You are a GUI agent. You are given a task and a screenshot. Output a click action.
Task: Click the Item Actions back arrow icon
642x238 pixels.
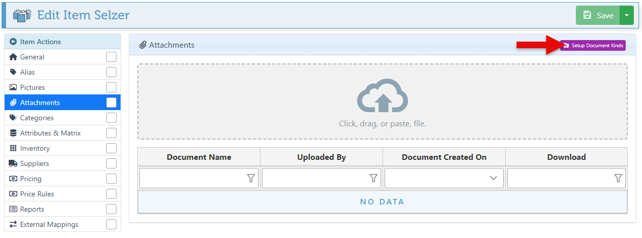click(x=13, y=42)
